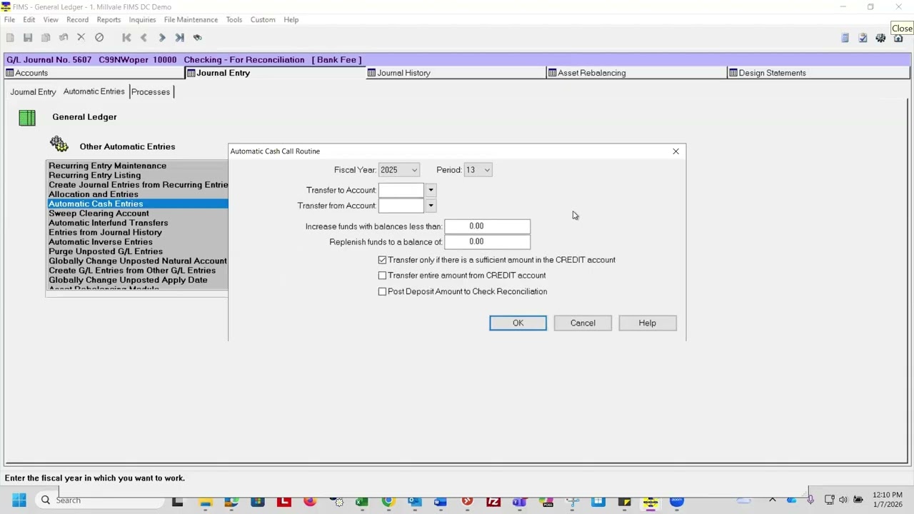Click the Cancel circle-slash toolbar icon
Image resolution: width=914 pixels, height=514 pixels.
(x=99, y=37)
